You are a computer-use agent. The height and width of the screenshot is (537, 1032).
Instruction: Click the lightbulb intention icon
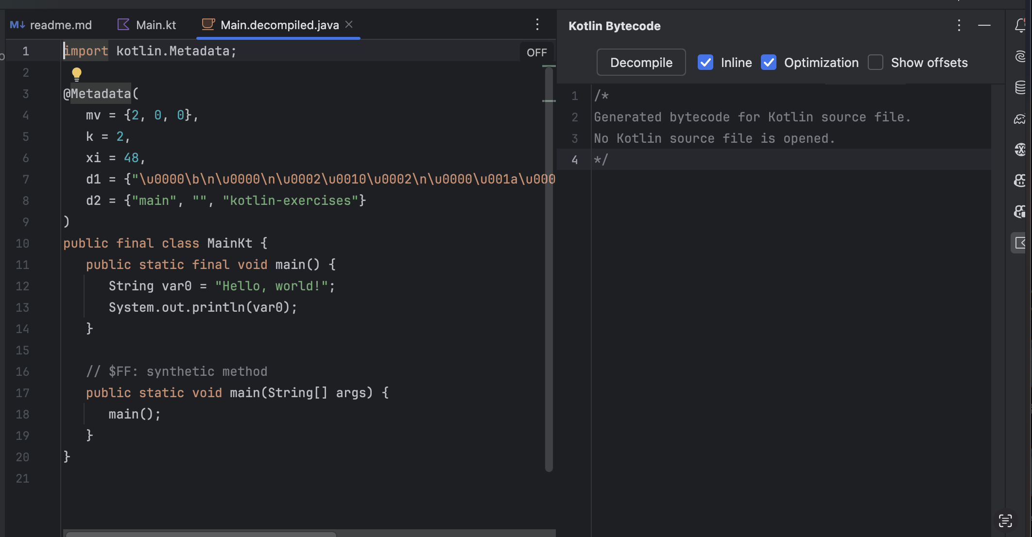point(77,73)
